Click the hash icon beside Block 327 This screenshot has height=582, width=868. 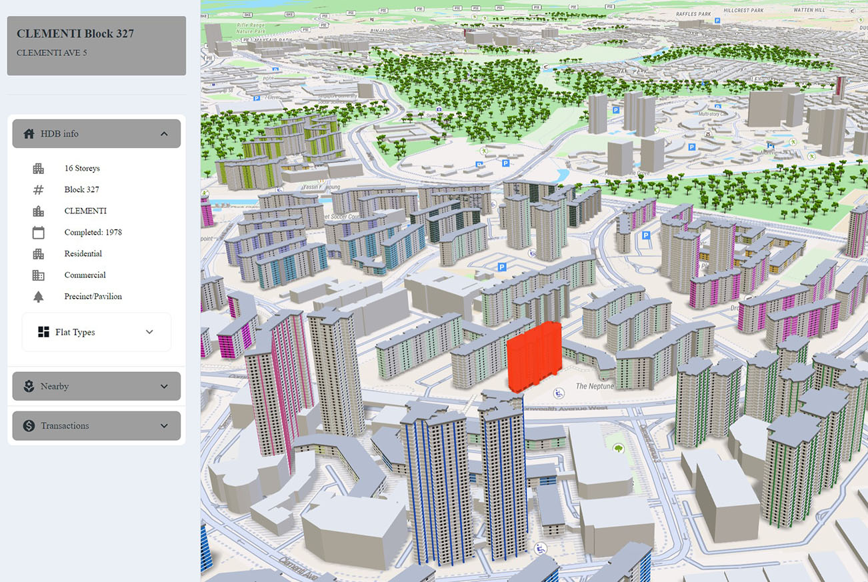(x=39, y=190)
